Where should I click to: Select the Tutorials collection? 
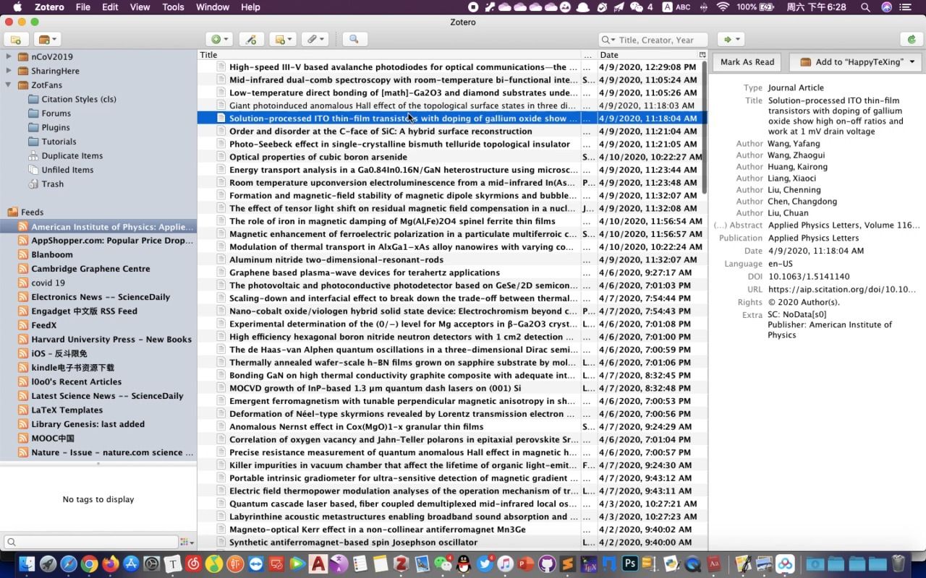point(59,142)
